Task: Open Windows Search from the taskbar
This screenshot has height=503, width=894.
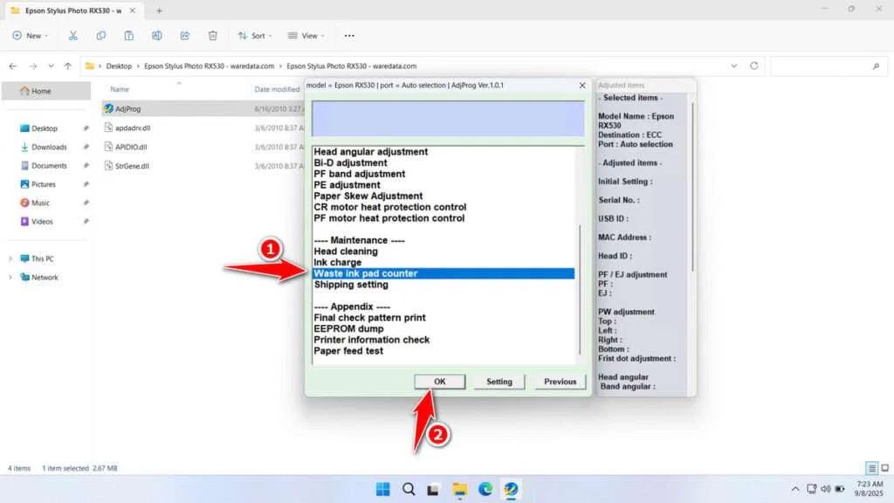Action: click(x=409, y=489)
